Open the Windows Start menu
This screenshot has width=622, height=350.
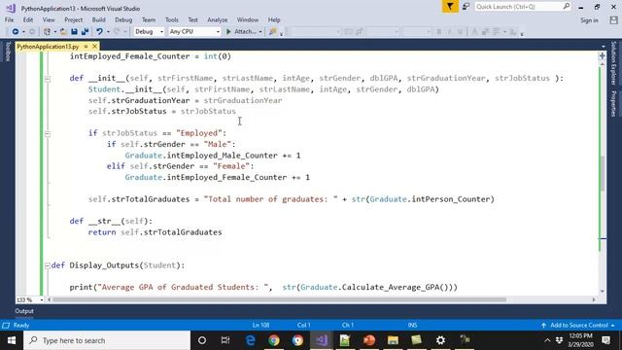coord(12,340)
